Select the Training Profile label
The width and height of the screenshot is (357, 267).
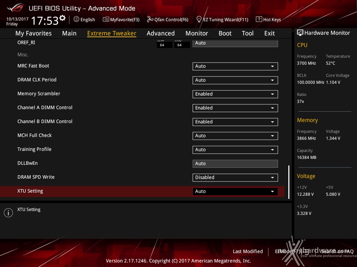coord(35,149)
